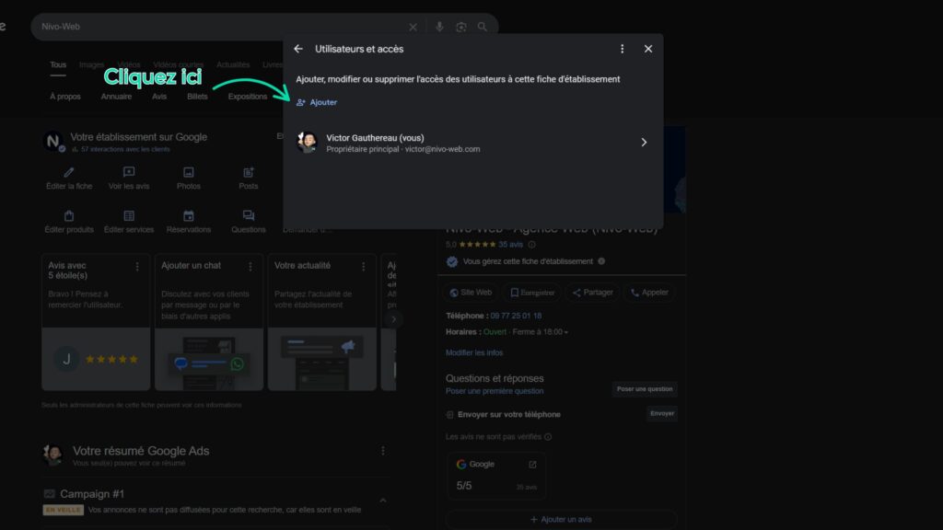The height and width of the screenshot is (530, 943).
Task: Select the Expositions filter
Action: click(x=247, y=97)
